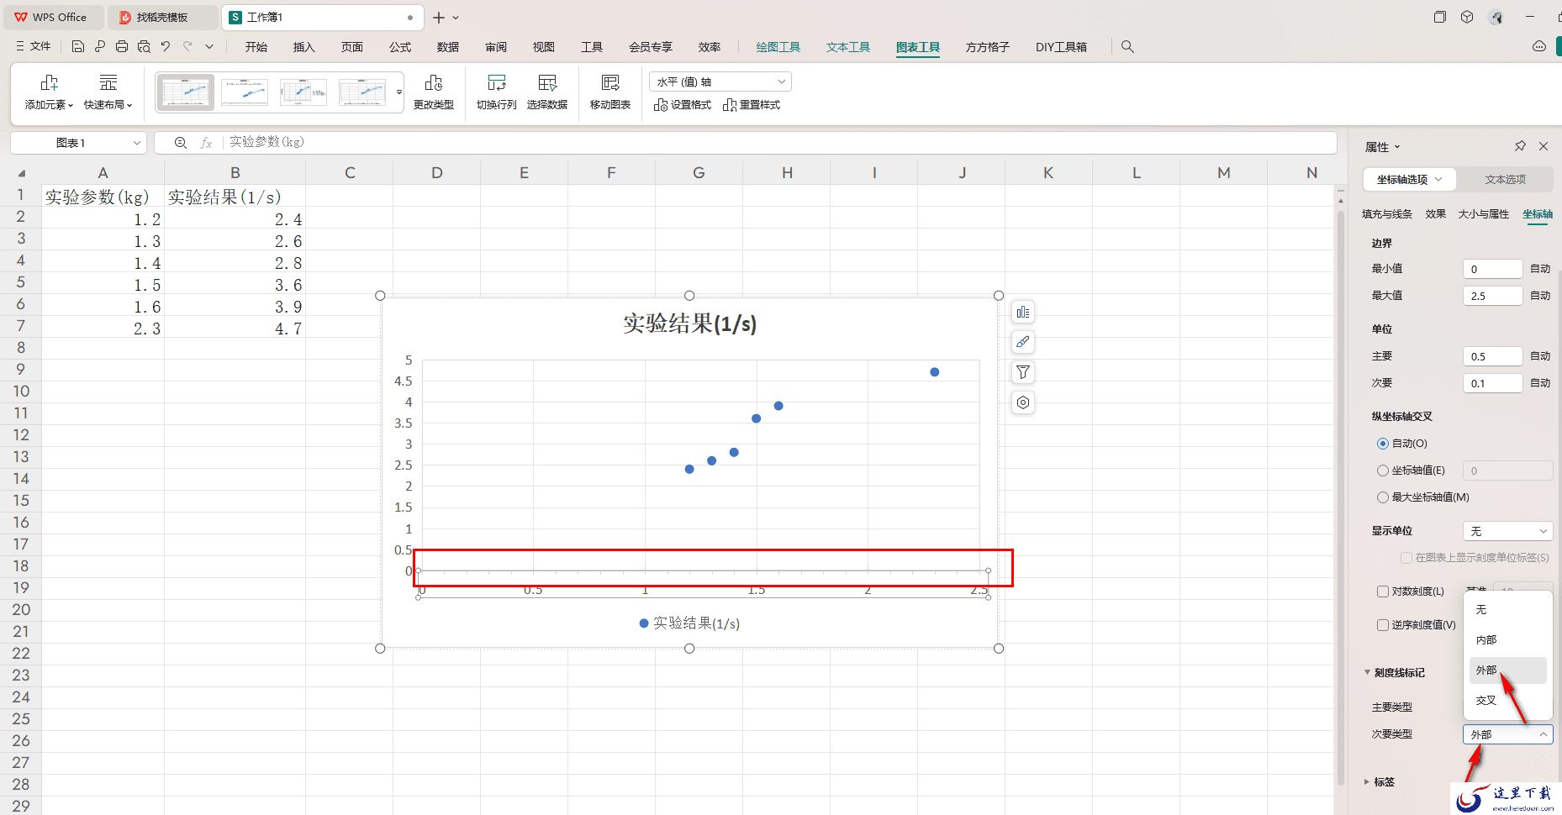Choose 外部 in tick mark list

[1507, 670]
